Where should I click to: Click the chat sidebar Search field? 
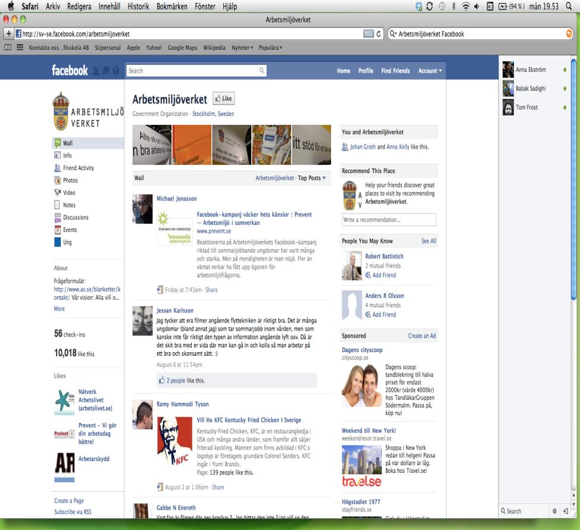pos(524,511)
